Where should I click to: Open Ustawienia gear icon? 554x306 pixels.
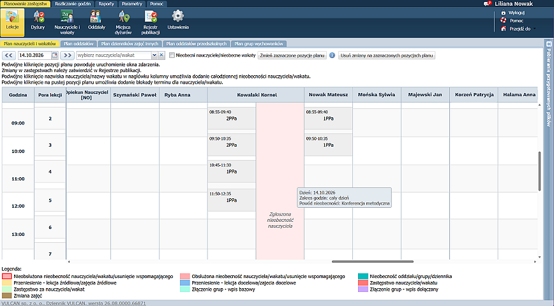coord(178,16)
